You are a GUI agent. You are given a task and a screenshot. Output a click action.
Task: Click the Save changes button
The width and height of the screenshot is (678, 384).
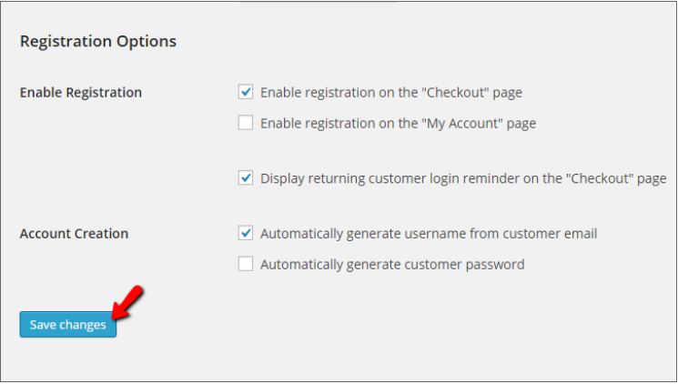[x=68, y=325]
